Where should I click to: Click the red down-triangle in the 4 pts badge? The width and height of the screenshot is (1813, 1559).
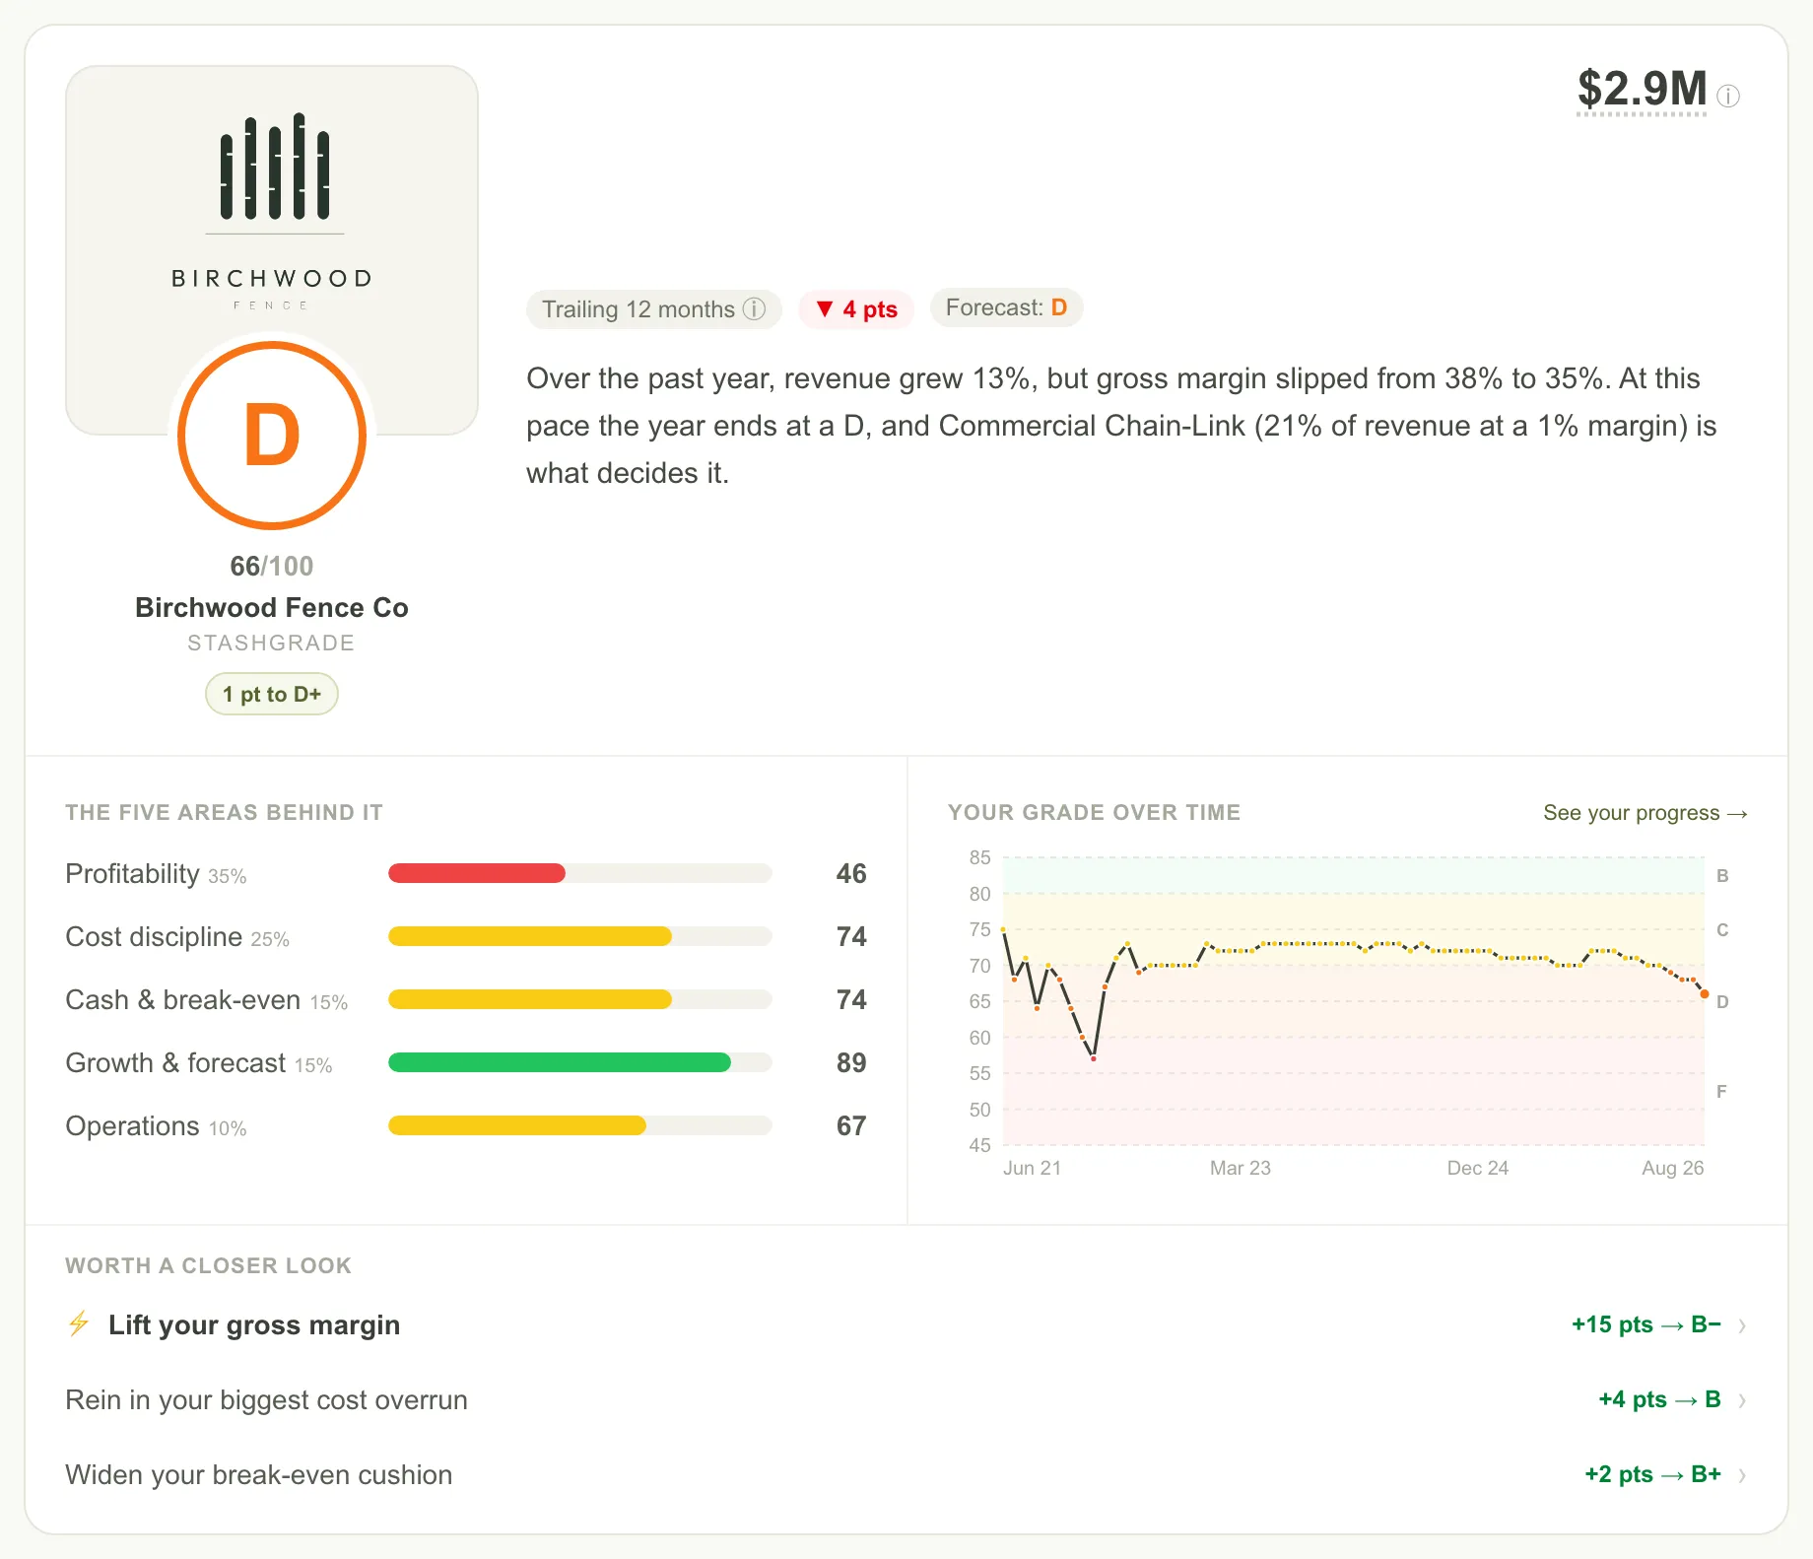tap(826, 308)
